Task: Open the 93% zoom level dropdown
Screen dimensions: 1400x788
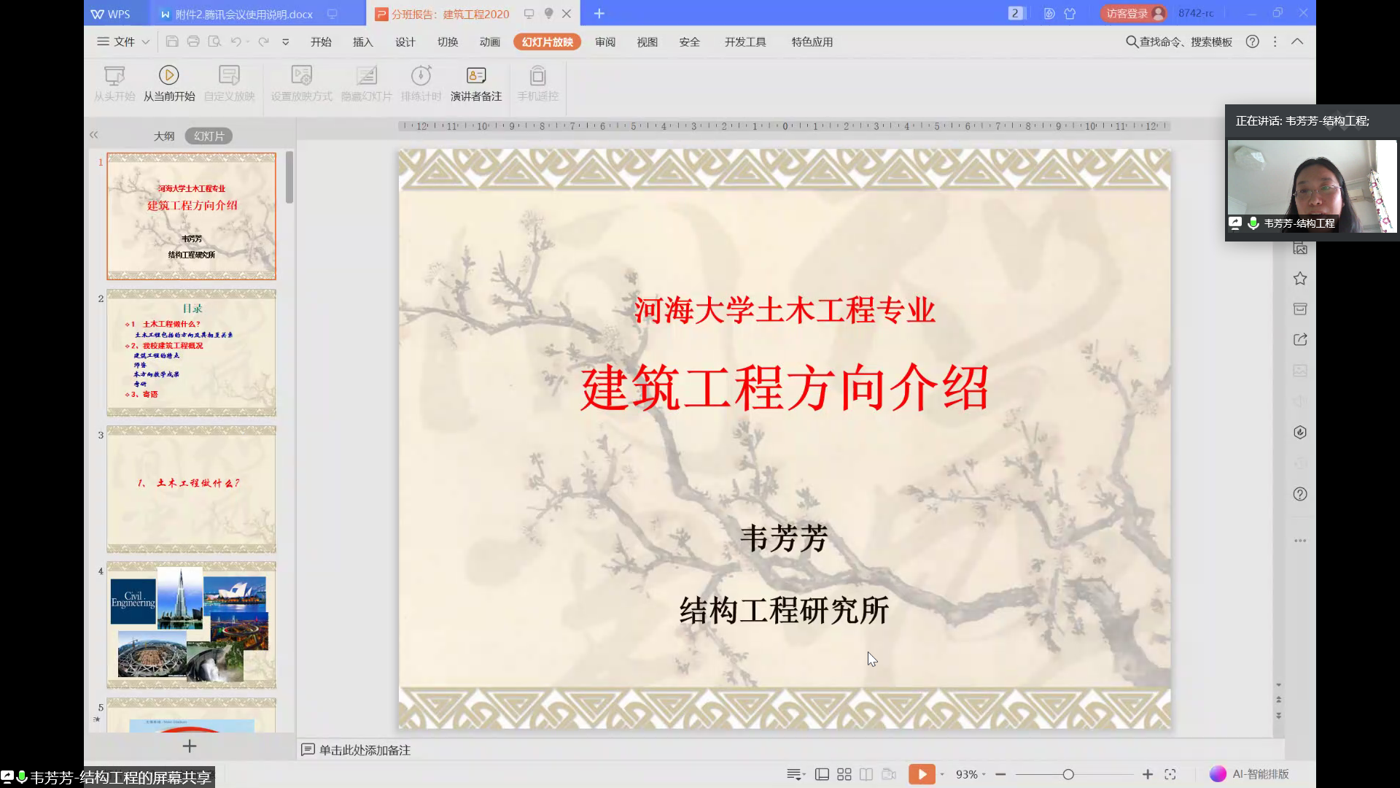Action: point(971,774)
